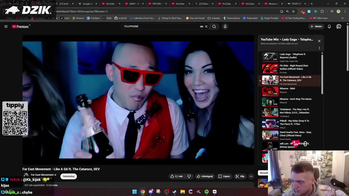349x196 pixels.
Task: Open the koparka bookmarks folder
Action: pyautogui.click(x=214, y=18)
